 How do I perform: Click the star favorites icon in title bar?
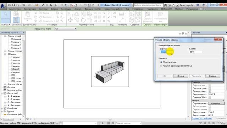(x=173, y=5)
